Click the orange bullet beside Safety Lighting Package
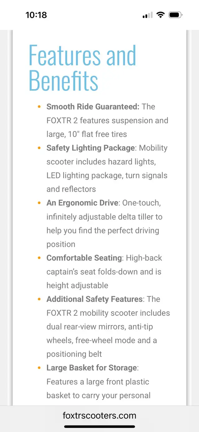 coord(39,148)
